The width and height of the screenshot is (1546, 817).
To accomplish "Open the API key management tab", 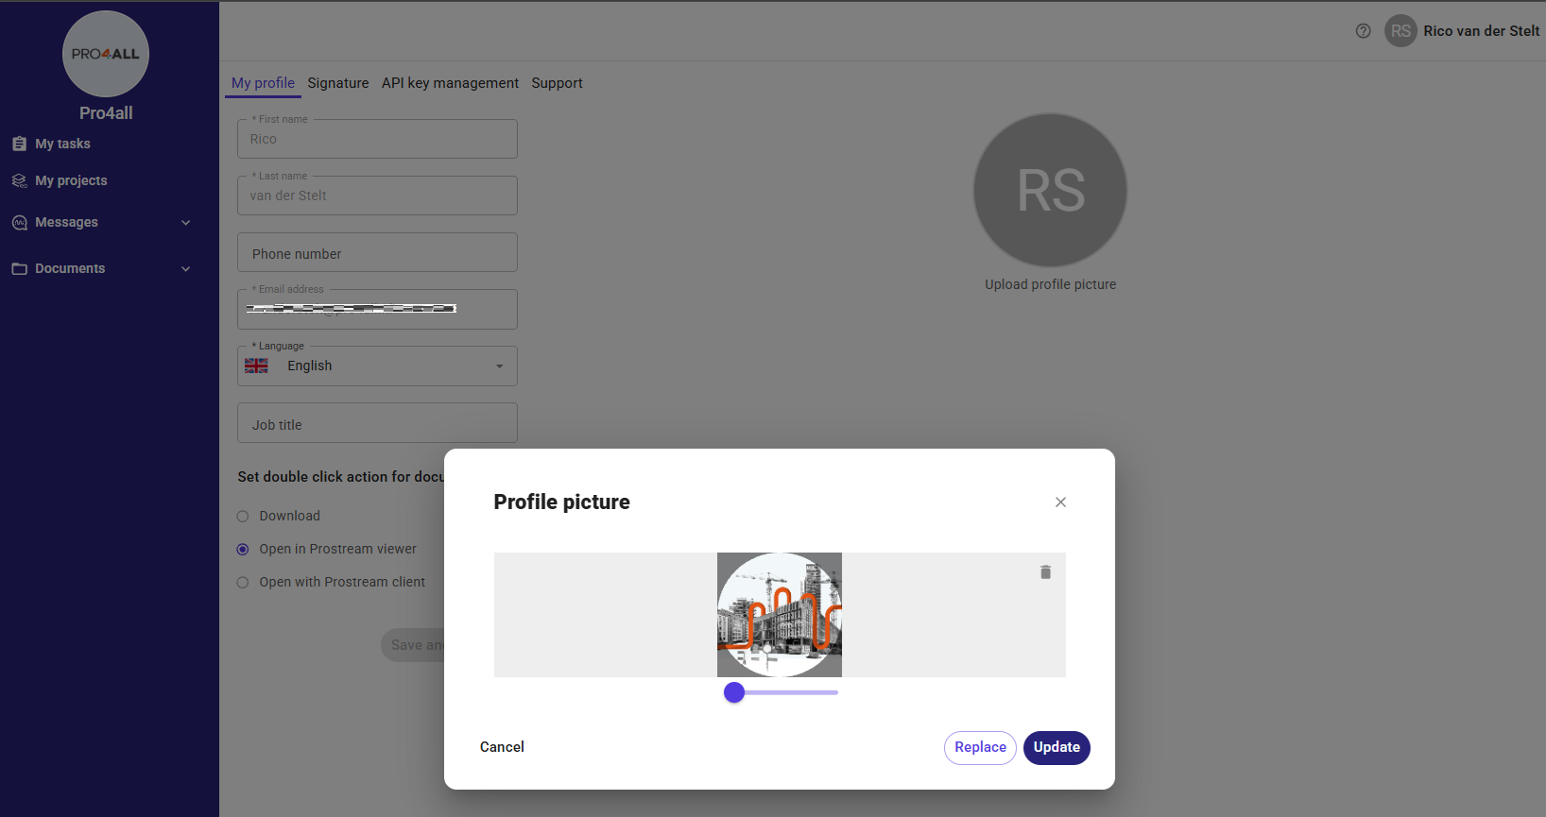I will click(450, 83).
